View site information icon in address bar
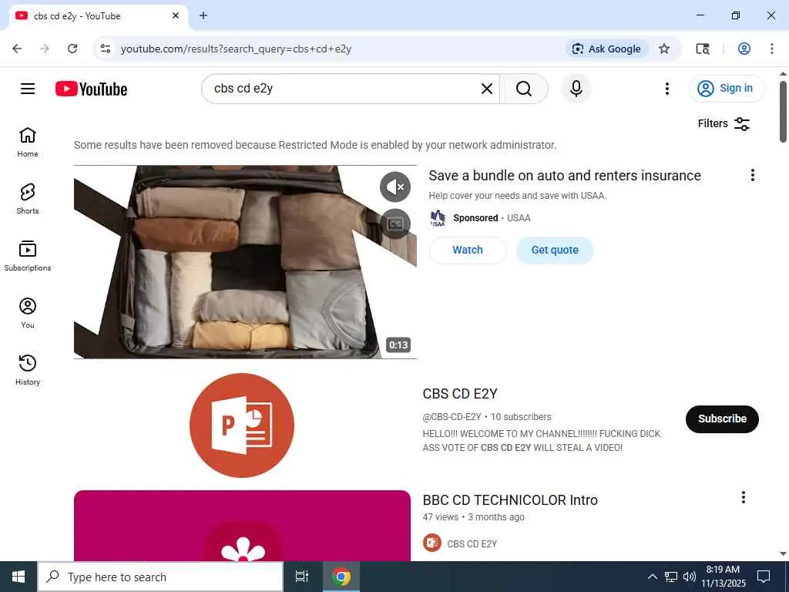Screen dimensions: 789x592 [x=105, y=49]
